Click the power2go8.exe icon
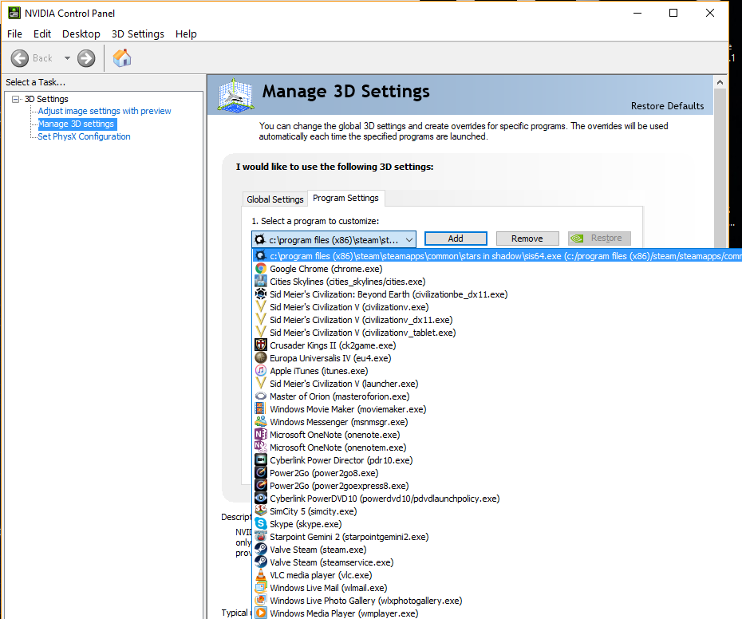This screenshot has height=619, width=742. (261, 473)
